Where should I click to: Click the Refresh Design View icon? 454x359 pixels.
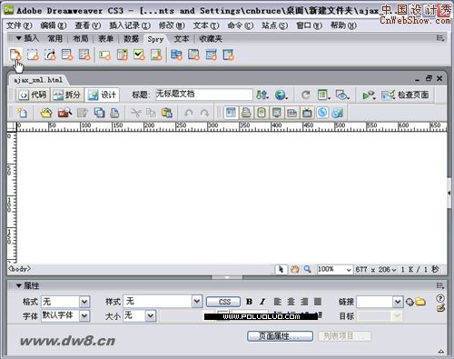coord(306,95)
